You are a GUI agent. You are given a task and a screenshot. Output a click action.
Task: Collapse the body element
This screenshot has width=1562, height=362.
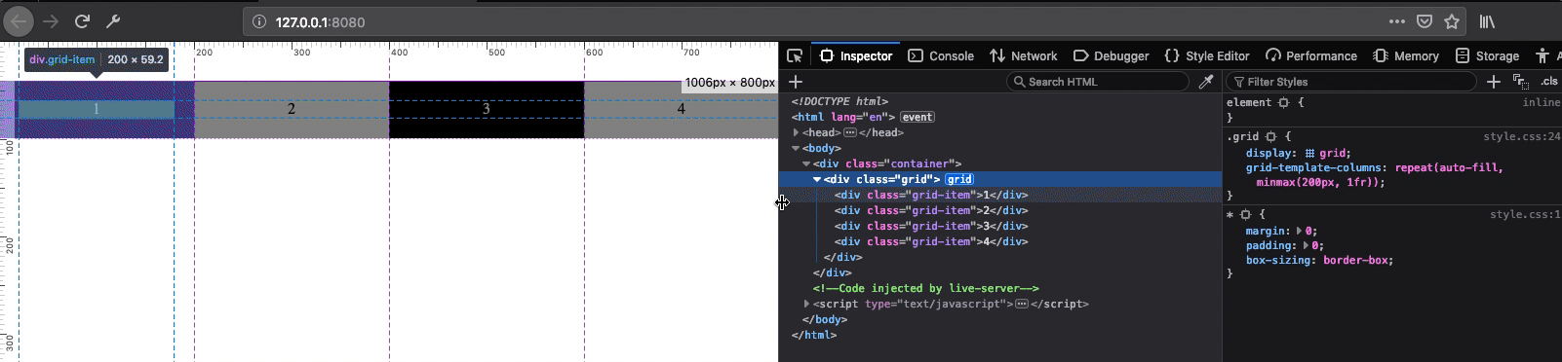pyautogui.click(x=797, y=148)
